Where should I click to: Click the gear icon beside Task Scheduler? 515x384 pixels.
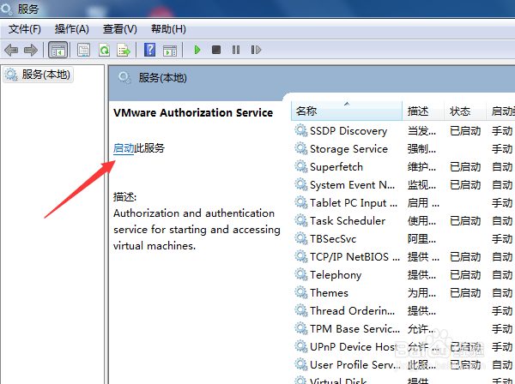[300, 220]
